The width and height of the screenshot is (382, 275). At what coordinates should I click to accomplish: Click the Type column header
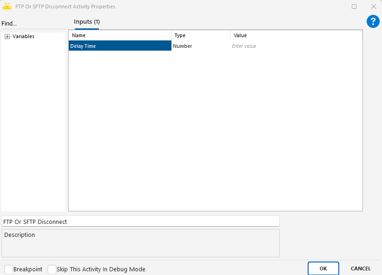point(200,35)
